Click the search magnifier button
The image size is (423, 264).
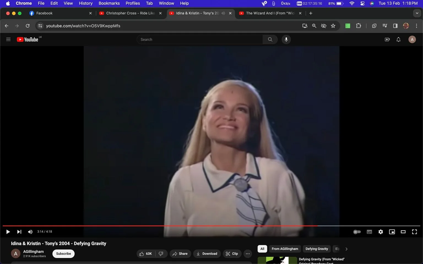(270, 39)
